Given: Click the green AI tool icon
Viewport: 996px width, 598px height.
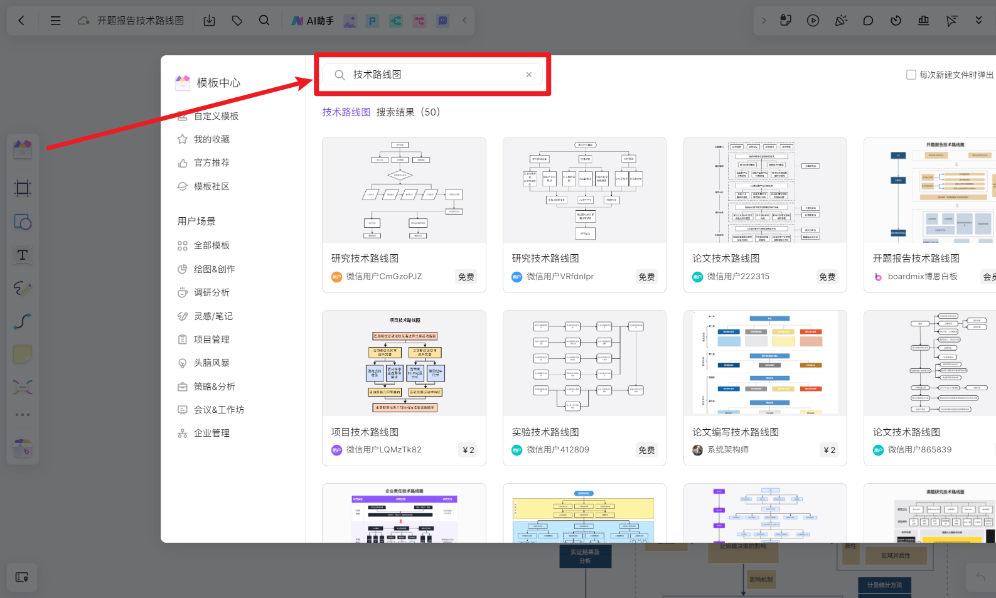Looking at the screenshot, I should [395, 21].
